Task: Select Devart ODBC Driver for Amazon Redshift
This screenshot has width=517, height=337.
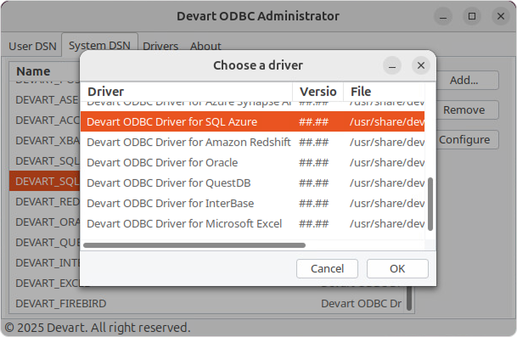Action: (x=253, y=142)
